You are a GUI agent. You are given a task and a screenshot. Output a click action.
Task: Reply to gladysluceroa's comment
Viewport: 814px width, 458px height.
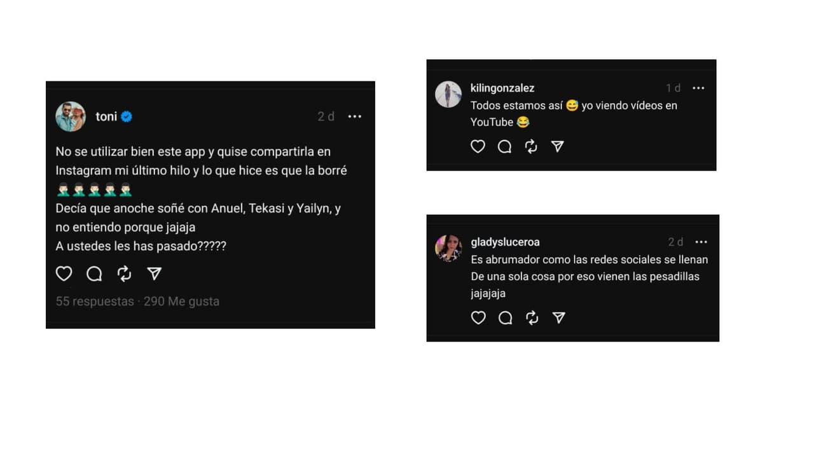tap(505, 317)
